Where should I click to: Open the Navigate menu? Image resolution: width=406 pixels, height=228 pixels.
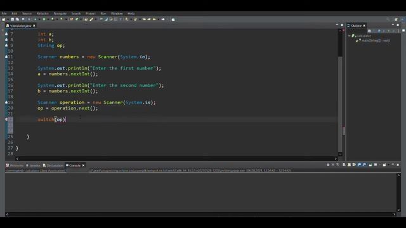coord(60,13)
